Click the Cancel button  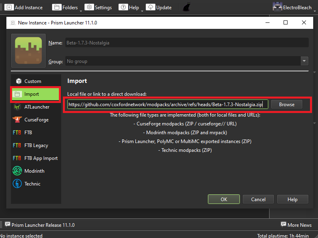(x=258, y=199)
